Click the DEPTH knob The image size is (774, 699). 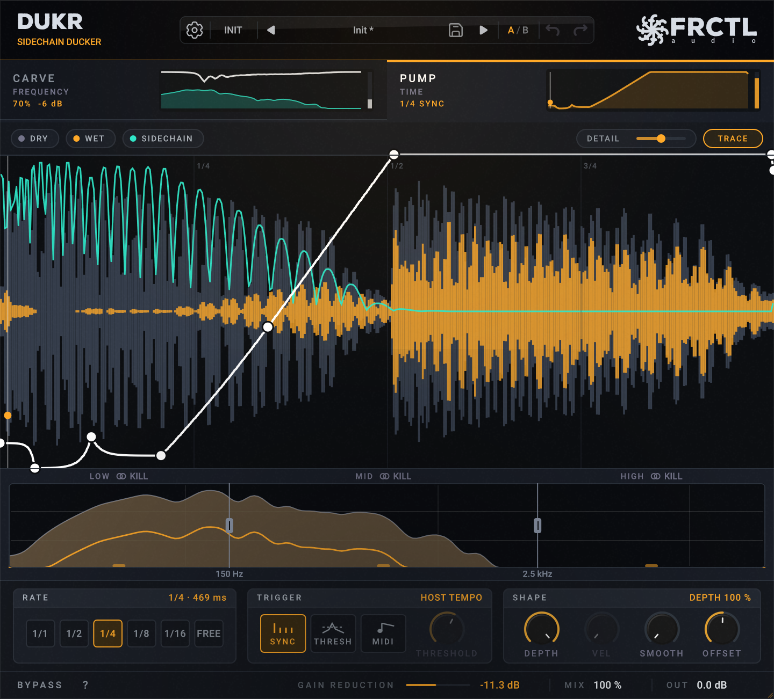click(542, 629)
